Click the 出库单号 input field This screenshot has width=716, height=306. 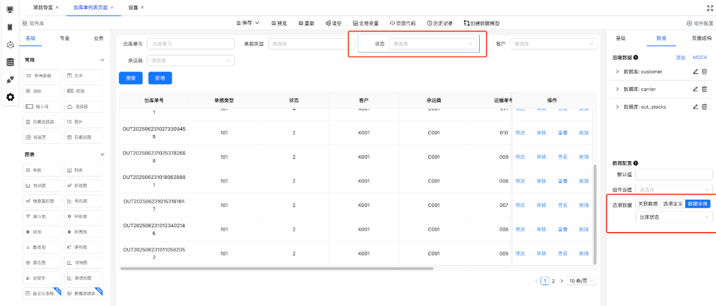point(190,44)
